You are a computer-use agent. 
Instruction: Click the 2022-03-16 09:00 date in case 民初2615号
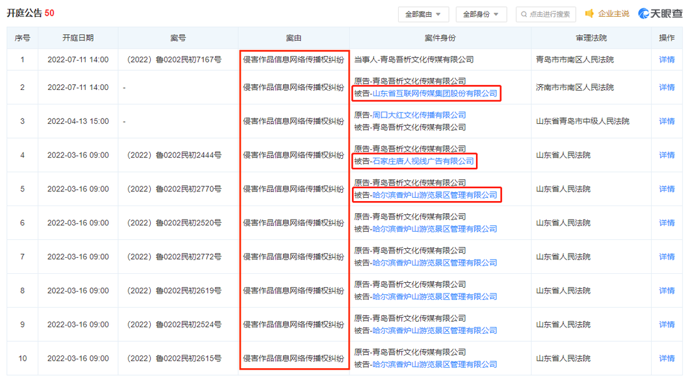[x=78, y=359]
